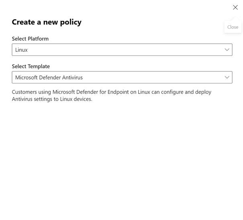
Task: Expand template list using its down arrow
Action: click(227, 77)
